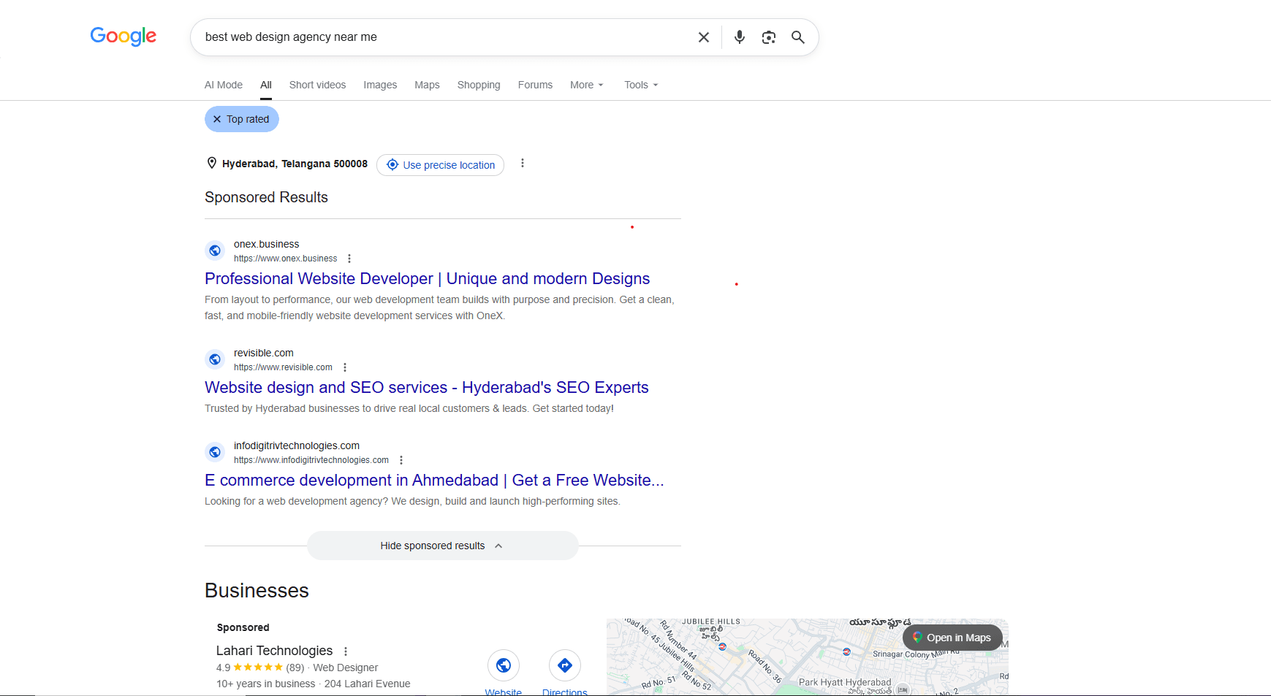The height and width of the screenshot is (696, 1271).
Task: Open three-dot menu next to Lahari Technologies
Action: click(346, 651)
